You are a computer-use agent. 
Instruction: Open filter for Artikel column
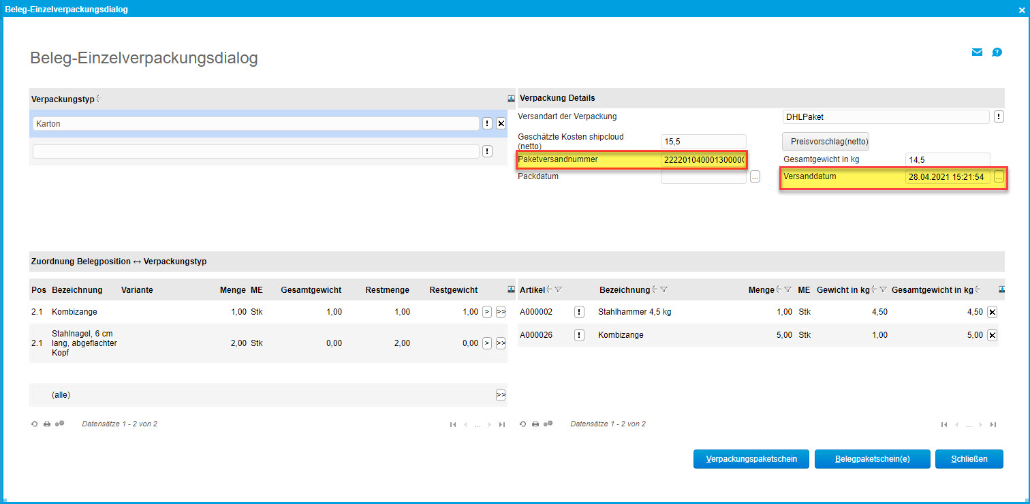point(559,290)
